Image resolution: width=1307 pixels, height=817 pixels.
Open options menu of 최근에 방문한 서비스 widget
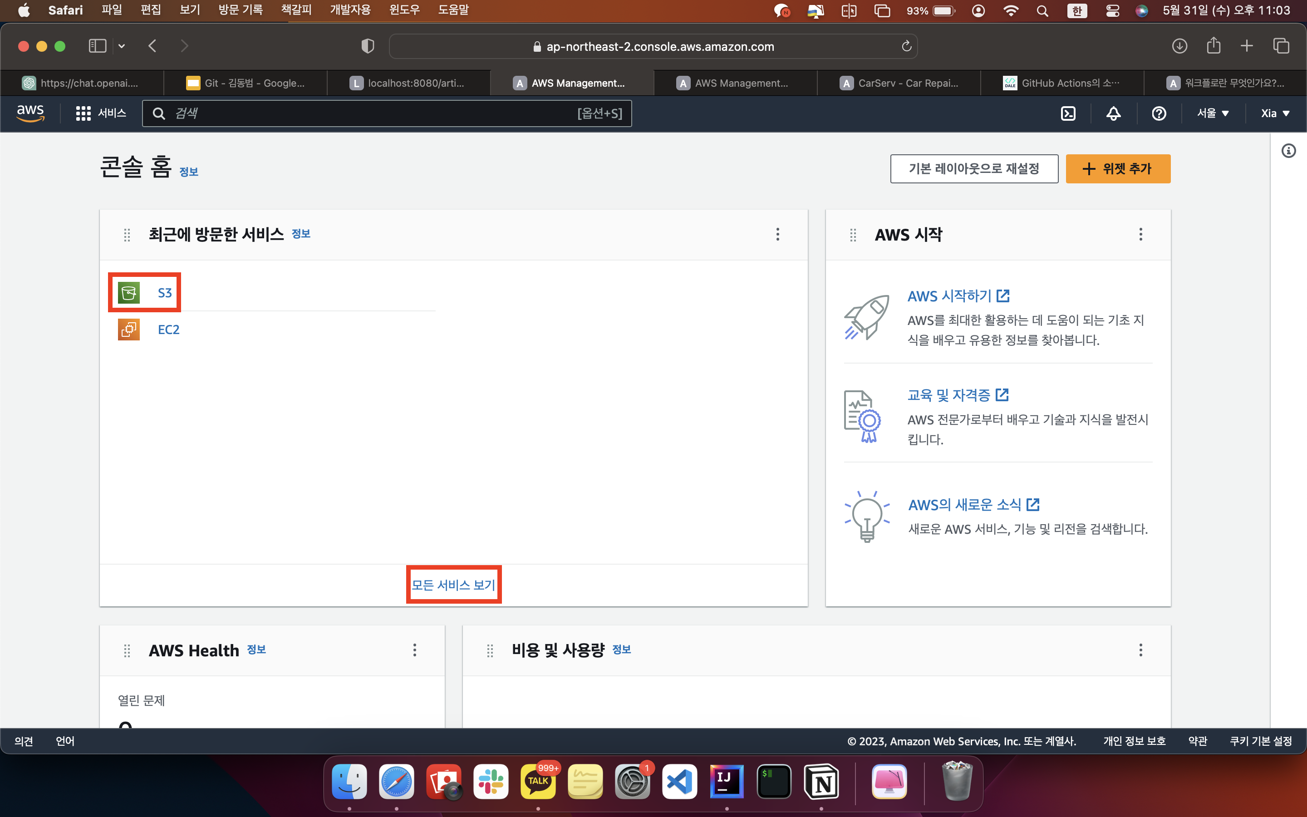(778, 235)
